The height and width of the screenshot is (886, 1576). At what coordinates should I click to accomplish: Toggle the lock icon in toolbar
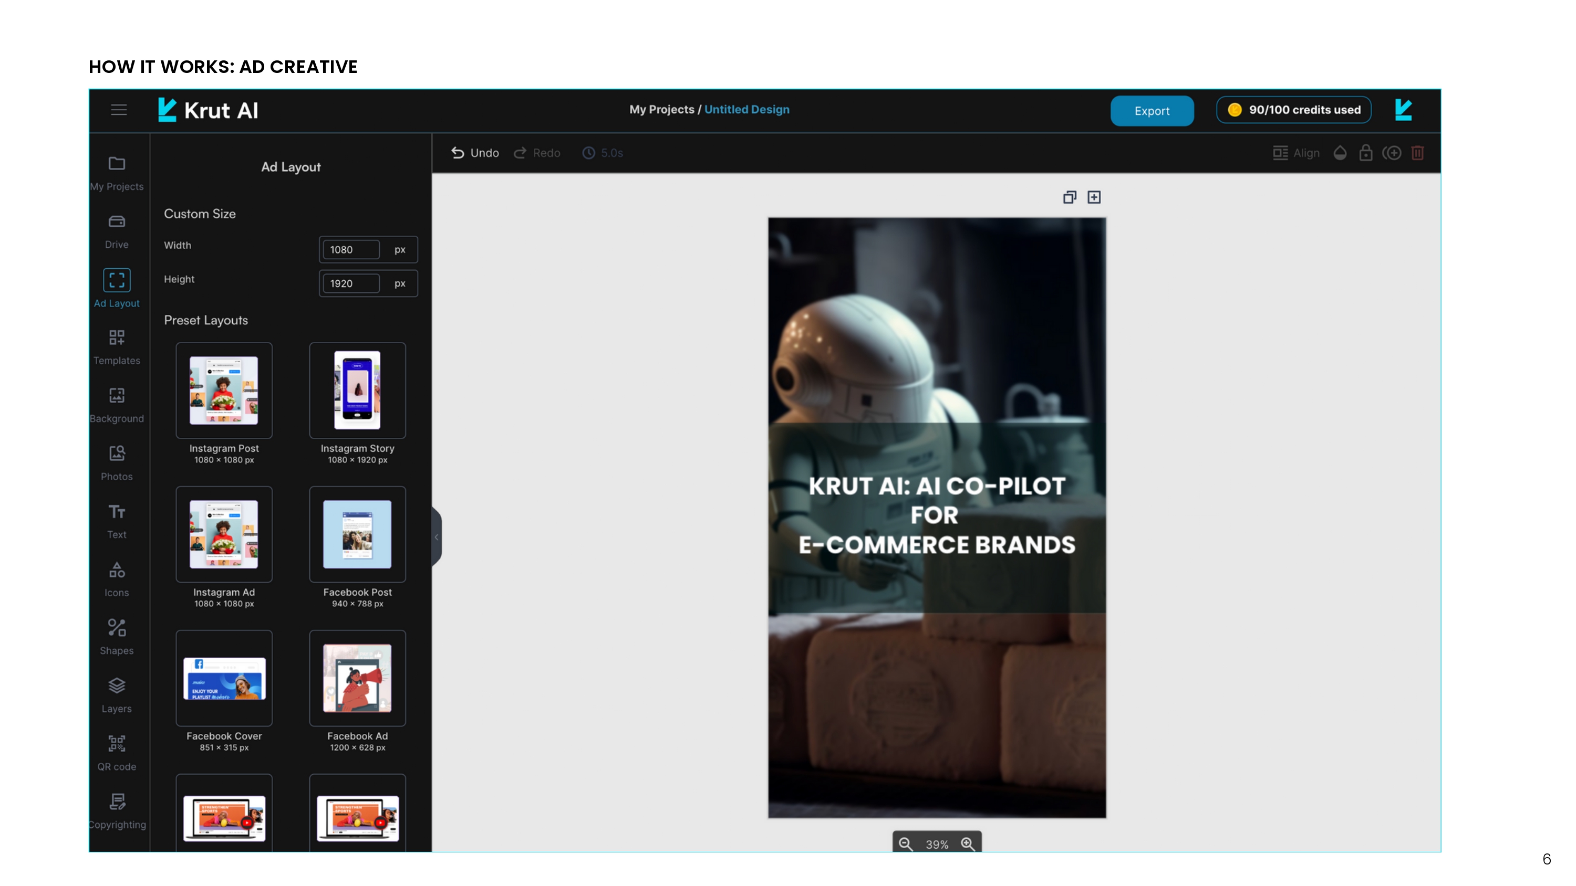click(x=1365, y=153)
